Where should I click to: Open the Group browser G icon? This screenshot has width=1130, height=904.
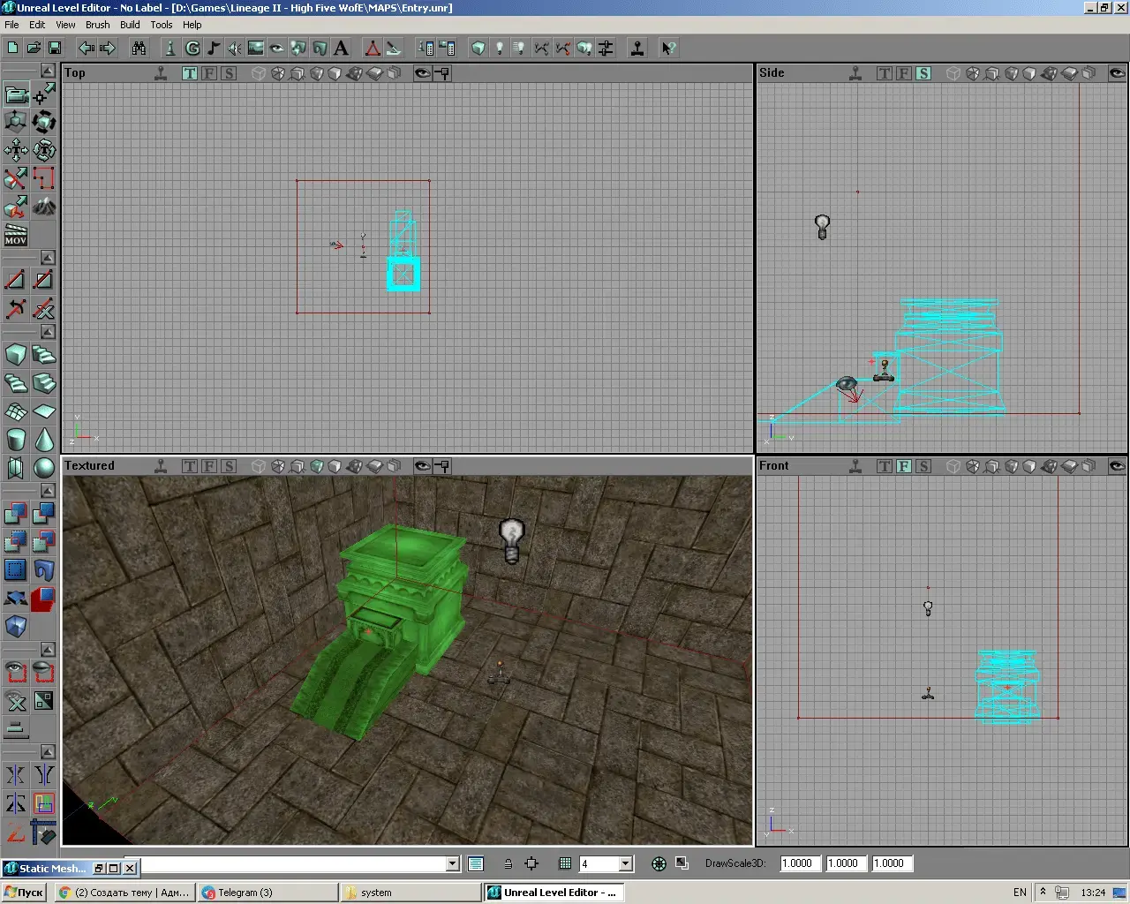(192, 49)
